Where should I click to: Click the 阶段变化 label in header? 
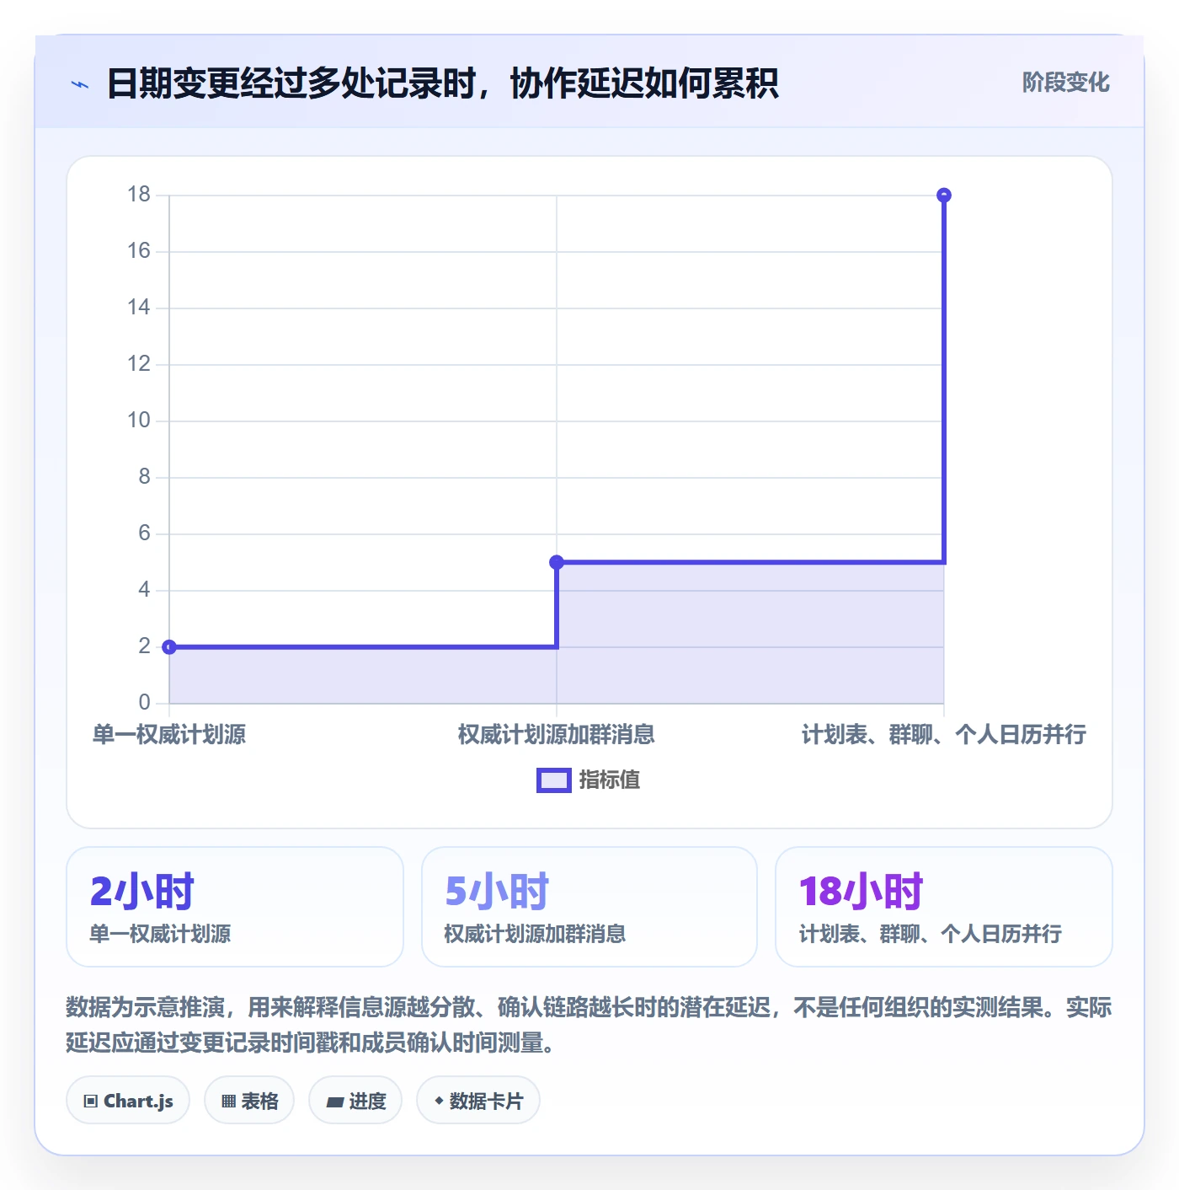point(1065,83)
